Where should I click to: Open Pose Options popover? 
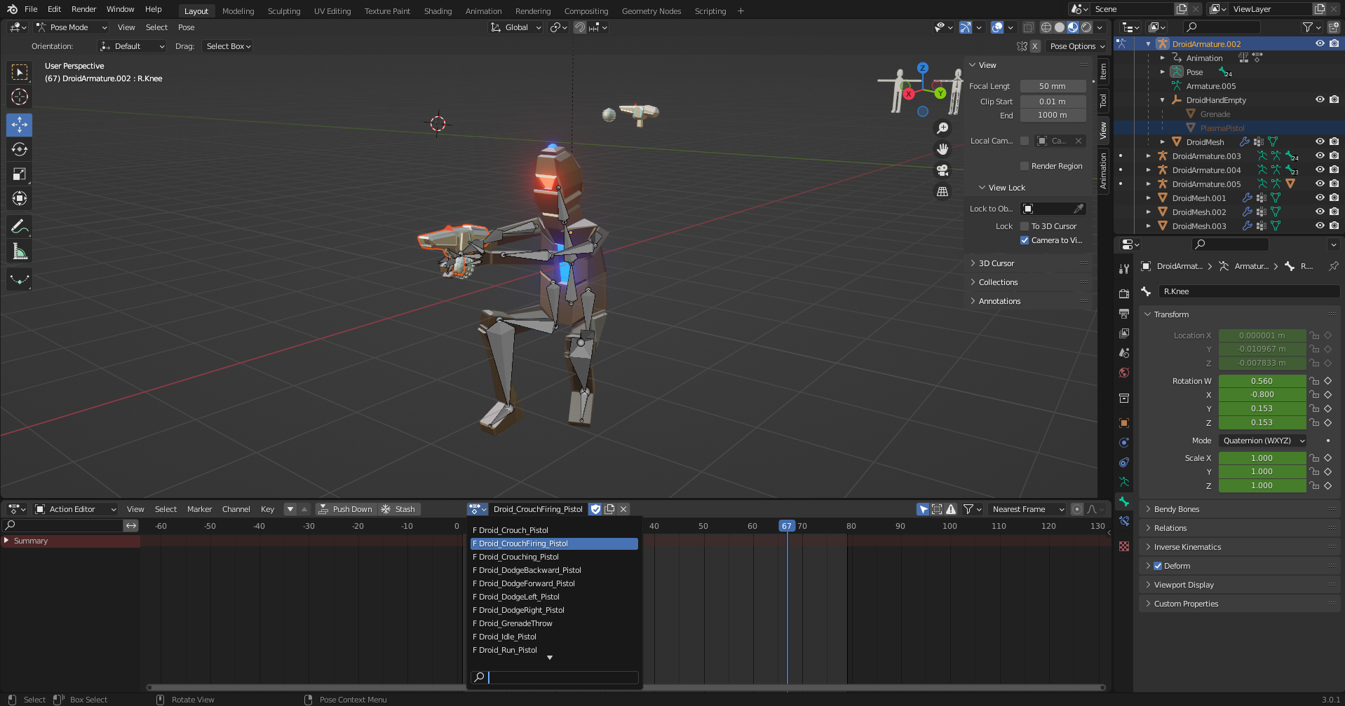pyautogui.click(x=1077, y=46)
